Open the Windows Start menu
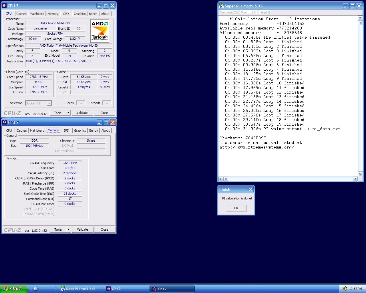This screenshot has width=366, height=293. pyautogui.click(x=14, y=289)
